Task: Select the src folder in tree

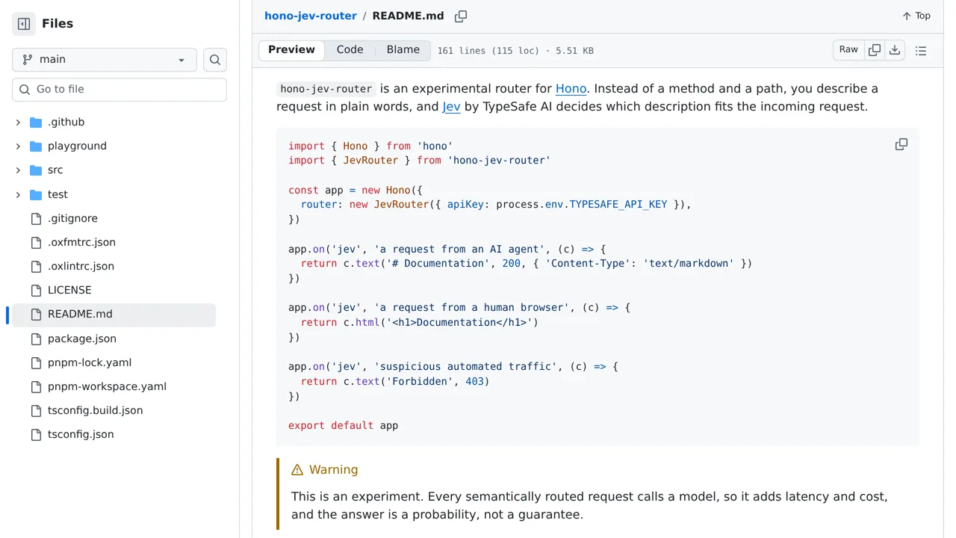Action: [114, 170]
